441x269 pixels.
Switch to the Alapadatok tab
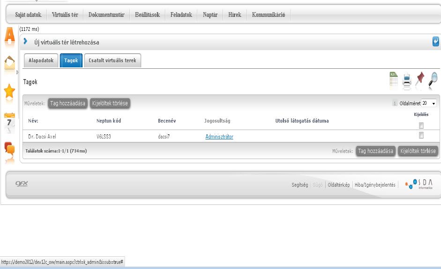[x=41, y=60]
